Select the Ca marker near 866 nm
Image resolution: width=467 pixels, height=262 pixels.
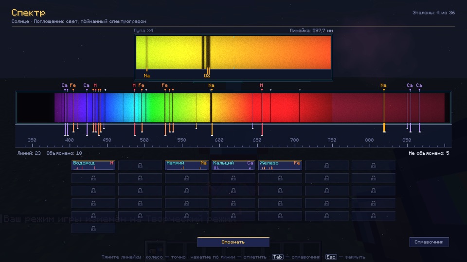(419, 85)
